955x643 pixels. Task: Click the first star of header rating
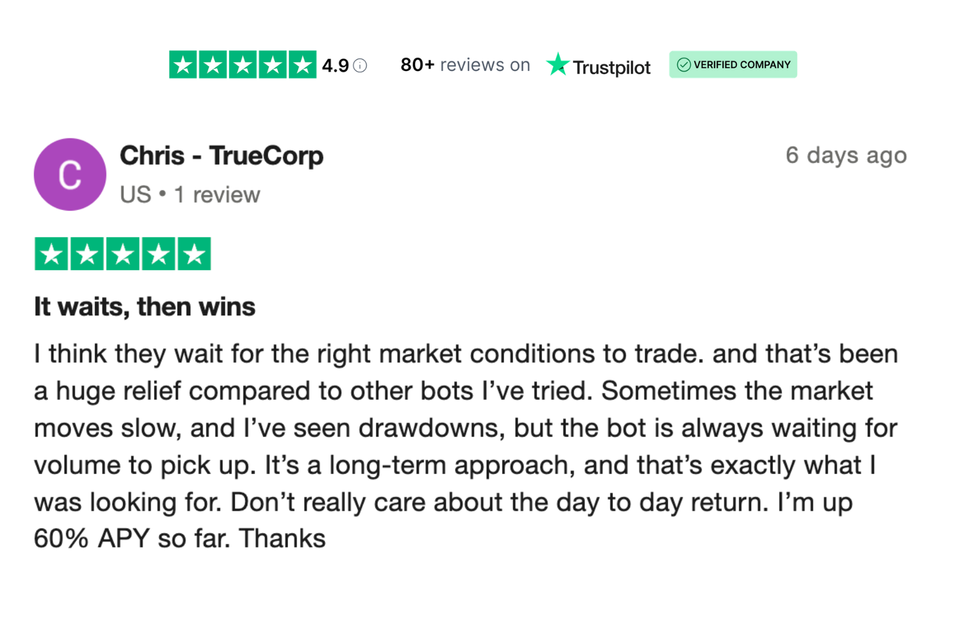point(183,64)
